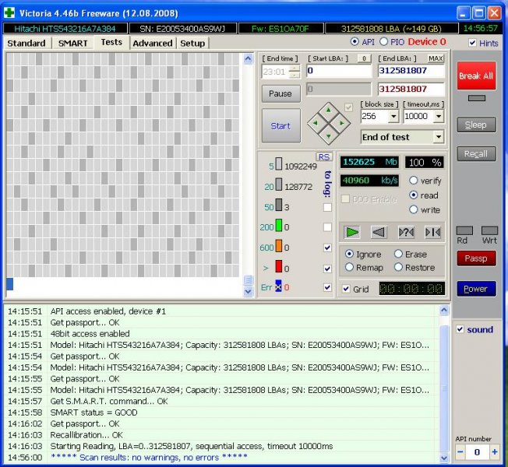Toggle the Grid checkbox
This screenshot has width=508, height=467.
tap(346, 289)
